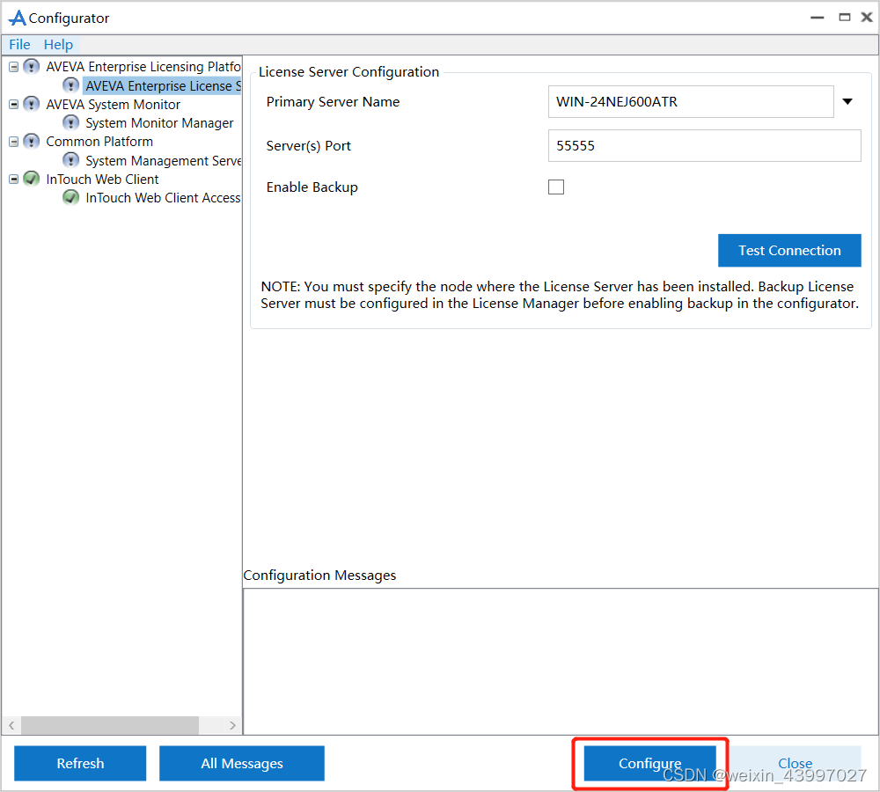Screen dimensions: 880x792
Task: Click the tree scrollbar right arrow
Action: pyautogui.click(x=232, y=725)
